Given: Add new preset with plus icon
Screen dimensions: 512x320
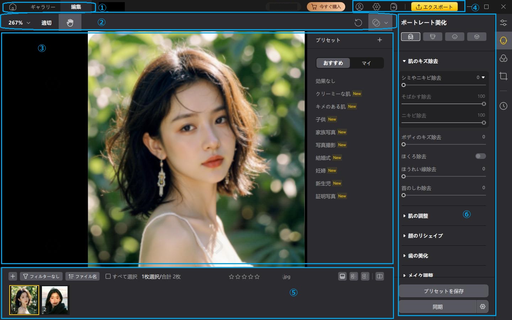Looking at the screenshot, I should click(380, 40).
